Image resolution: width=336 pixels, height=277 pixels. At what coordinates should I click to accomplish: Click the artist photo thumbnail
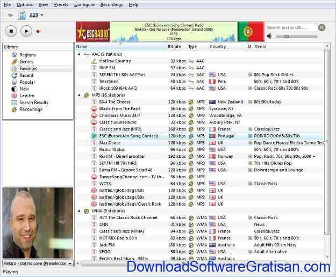[x=38, y=223]
